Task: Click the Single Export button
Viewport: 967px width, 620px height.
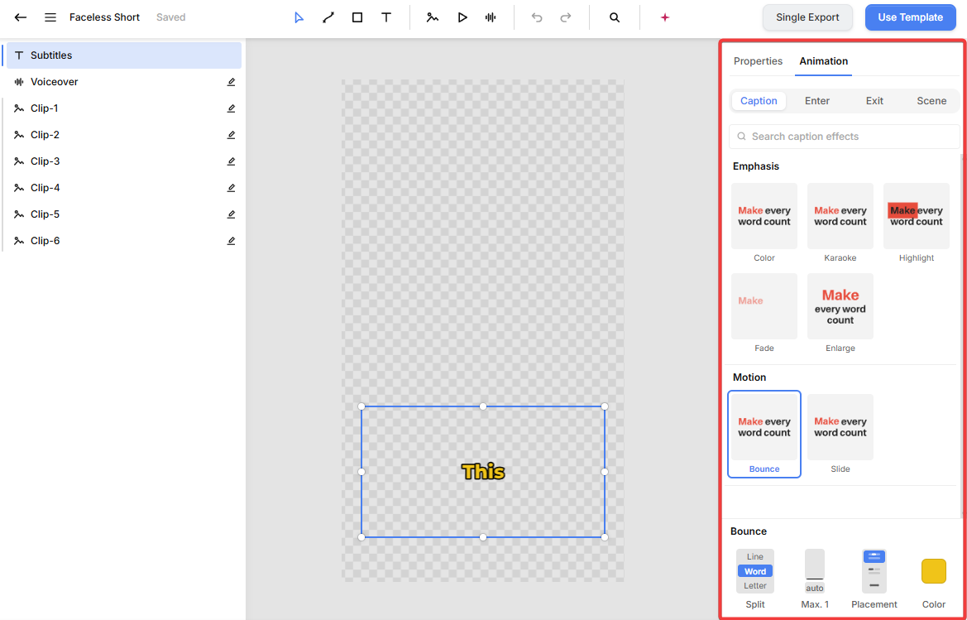Action: (x=807, y=17)
